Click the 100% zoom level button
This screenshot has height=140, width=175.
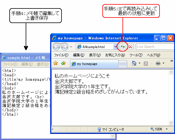156,129
